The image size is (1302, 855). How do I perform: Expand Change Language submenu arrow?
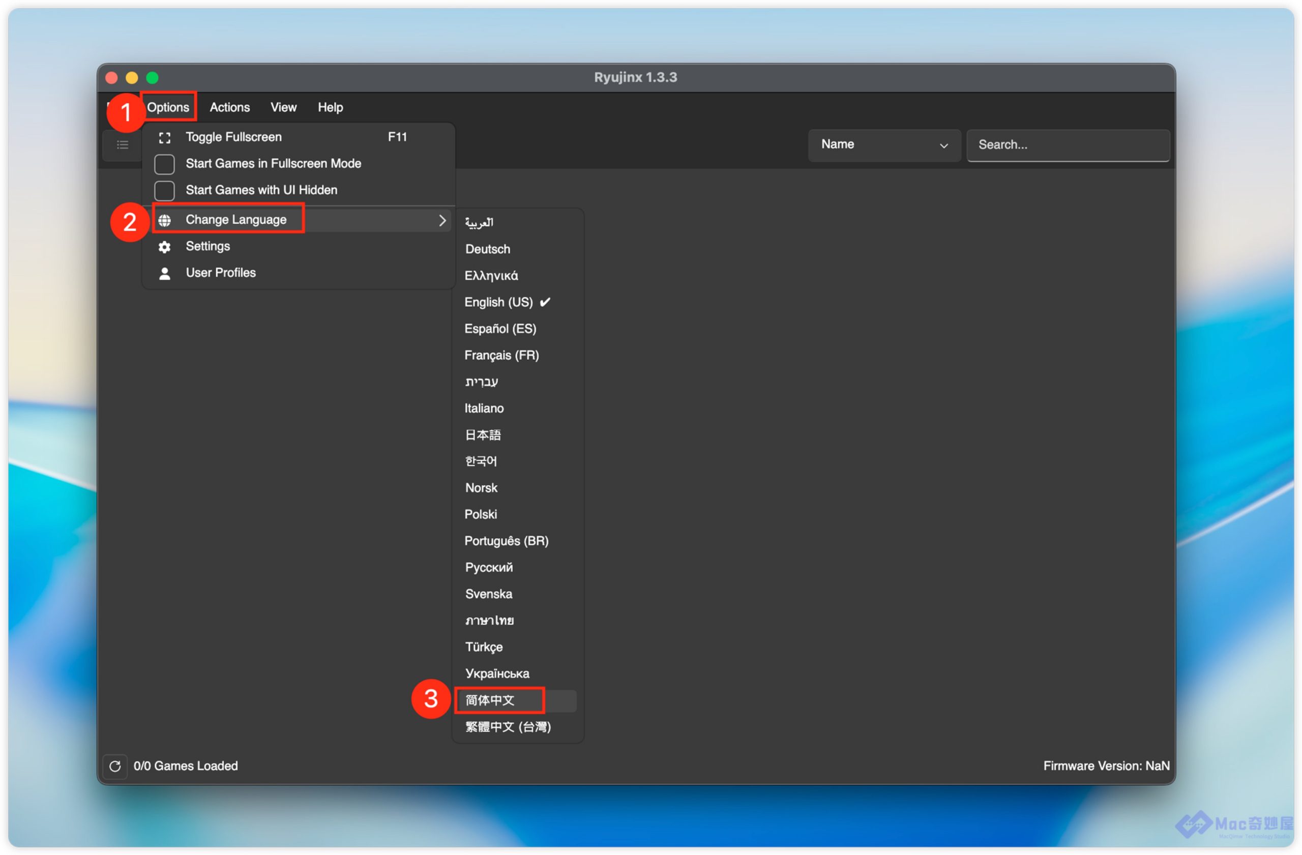tap(442, 220)
